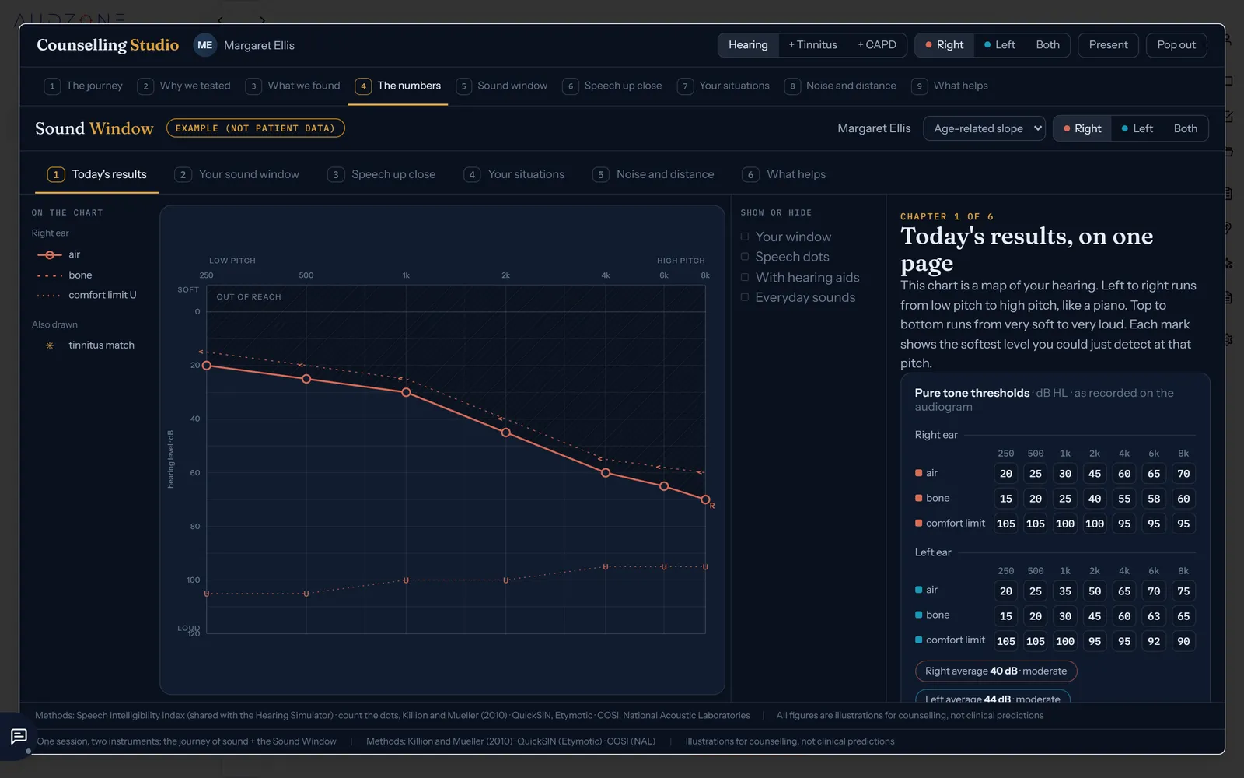Open the What we found step

pyautogui.click(x=293, y=86)
